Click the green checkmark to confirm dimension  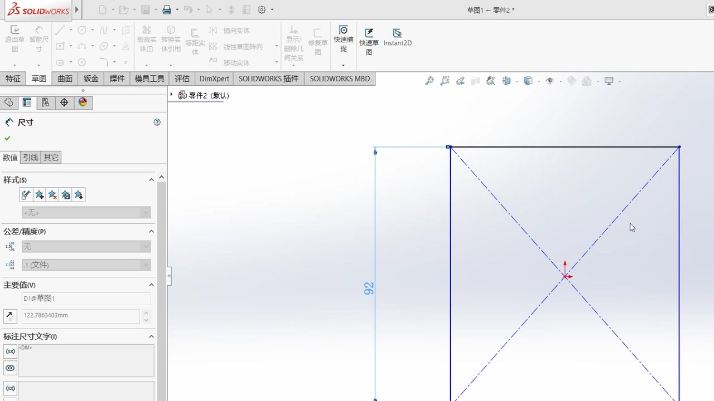pyautogui.click(x=7, y=138)
